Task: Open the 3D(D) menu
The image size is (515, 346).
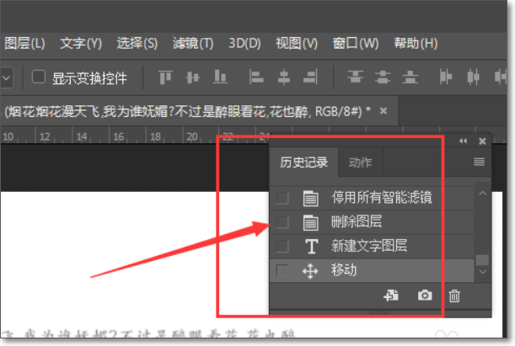Action: pyautogui.click(x=244, y=43)
